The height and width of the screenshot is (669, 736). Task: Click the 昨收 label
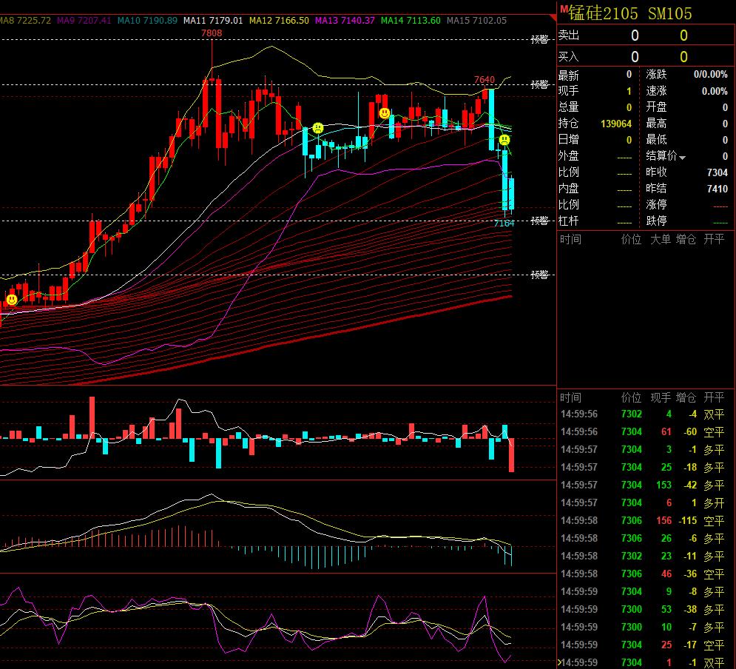click(656, 172)
